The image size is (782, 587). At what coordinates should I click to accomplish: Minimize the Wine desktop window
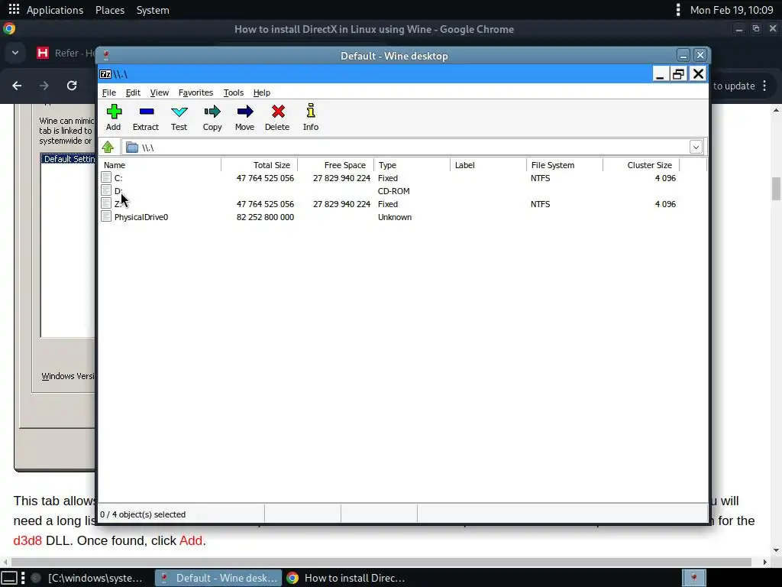pyautogui.click(x=683, y=55)
